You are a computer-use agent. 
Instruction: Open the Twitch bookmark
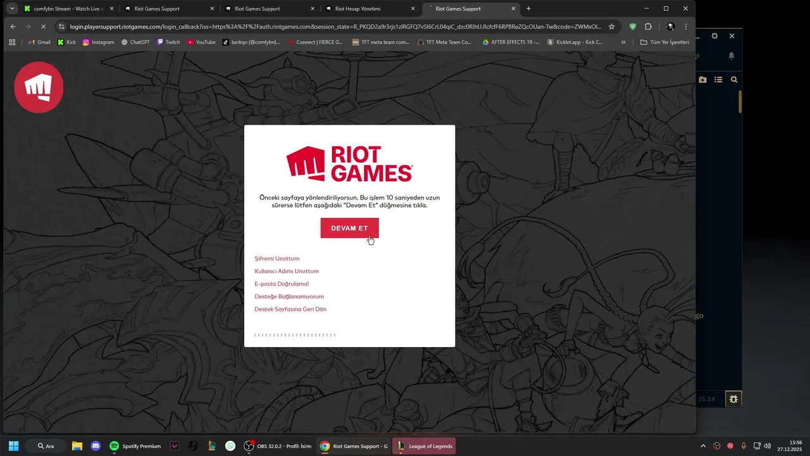click(168, 42)
